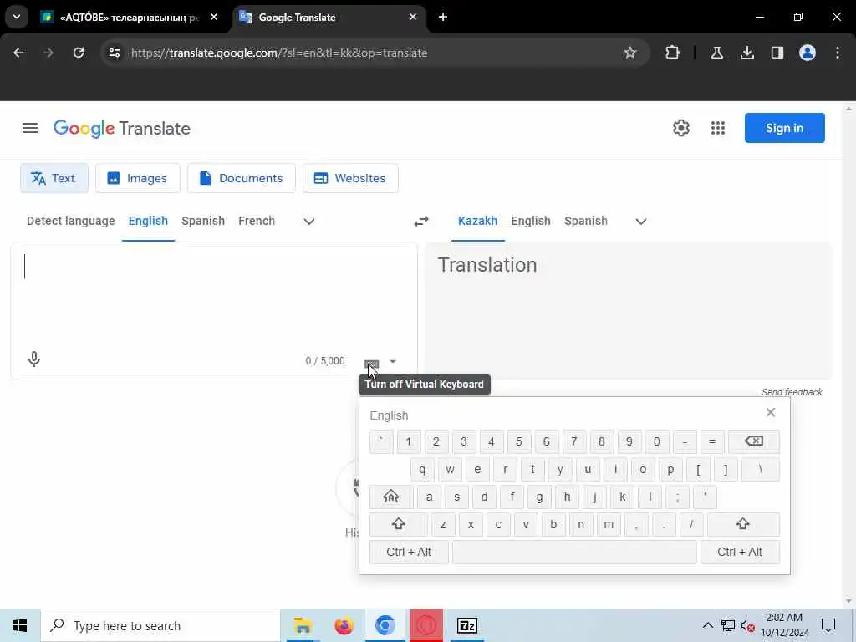
Task: Select Spanish as target language
Action: coord(586,221)
